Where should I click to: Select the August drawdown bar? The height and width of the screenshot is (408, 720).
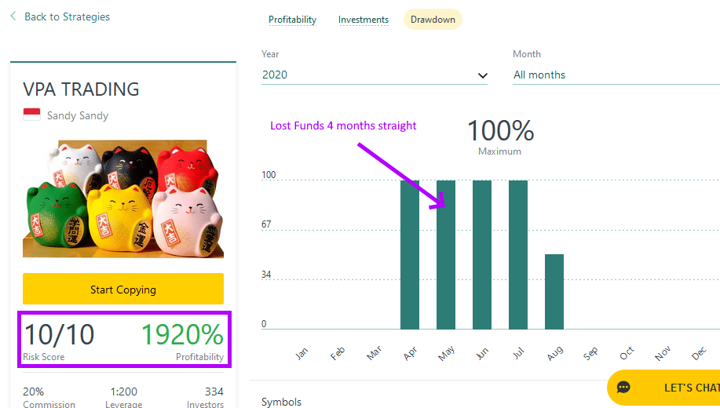point(554,292)
